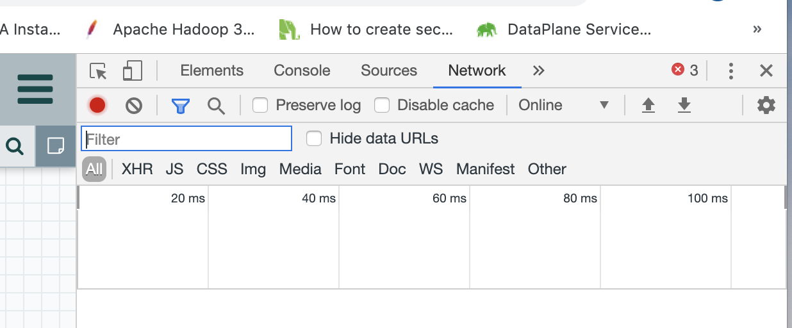This screenshot has height=328, width=792.
Task: Tick the Hide data URLs checkbox
Action: [313, 138]
